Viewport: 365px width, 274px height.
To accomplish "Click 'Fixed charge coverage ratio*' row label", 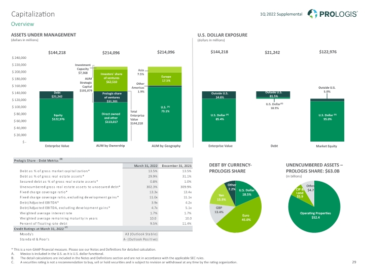I will coord(44,192).
